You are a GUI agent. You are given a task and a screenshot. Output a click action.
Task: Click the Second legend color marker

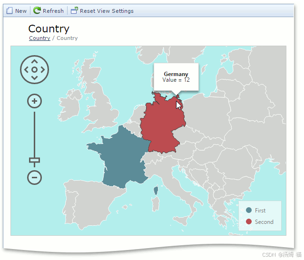249,221
